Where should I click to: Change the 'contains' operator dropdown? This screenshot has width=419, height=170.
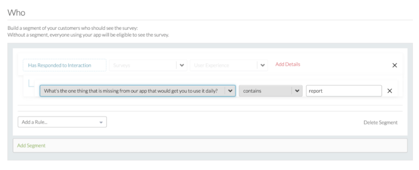point(266,91)
